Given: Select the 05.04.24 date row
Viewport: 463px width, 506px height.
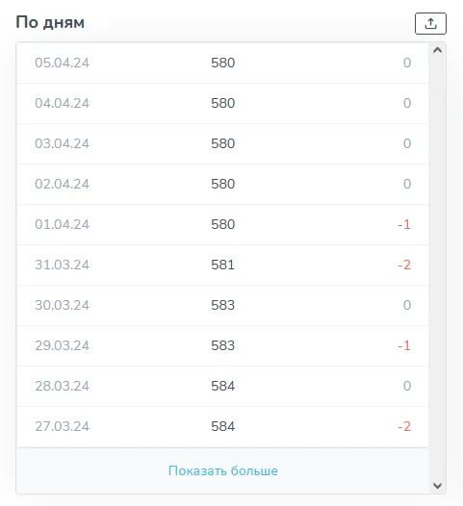Looking at the screenshot, I should 222,63.
